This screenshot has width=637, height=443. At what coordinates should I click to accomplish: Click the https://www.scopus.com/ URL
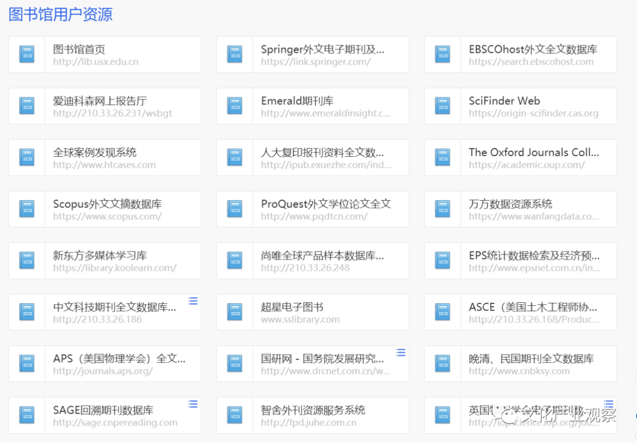(107, 216)
